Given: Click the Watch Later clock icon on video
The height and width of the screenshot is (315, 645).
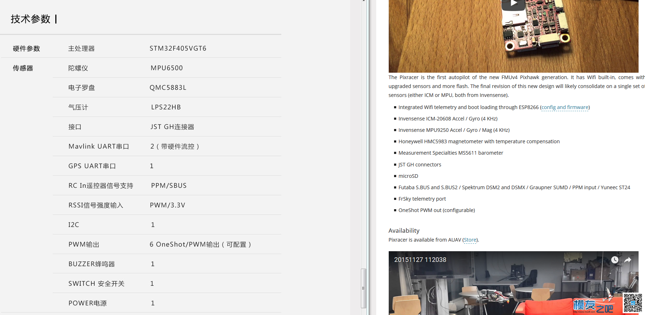Looking at the screenshot, I should [x=615, y=260].
